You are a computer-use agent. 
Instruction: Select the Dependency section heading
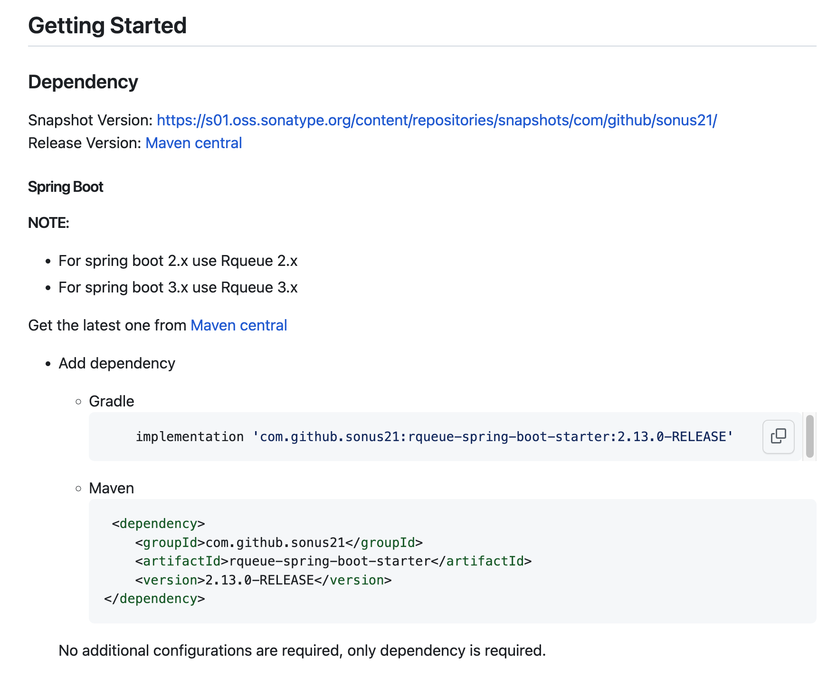[x=83, y=81]
